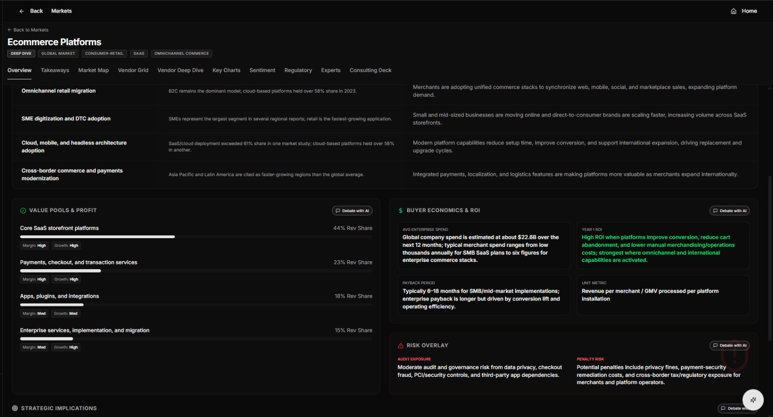Click the AUDIT EXPOSURE label

click(414, 359)
